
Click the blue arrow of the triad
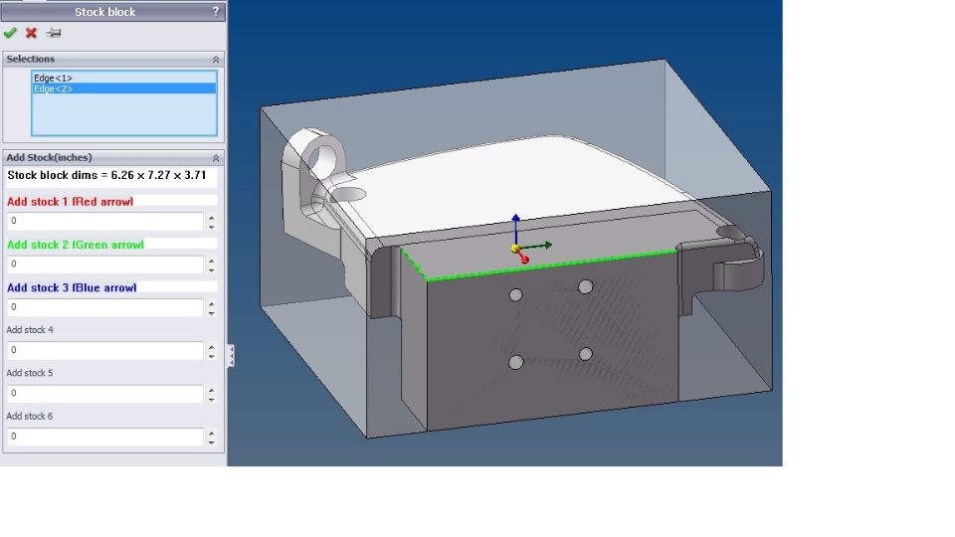point(516,229)
